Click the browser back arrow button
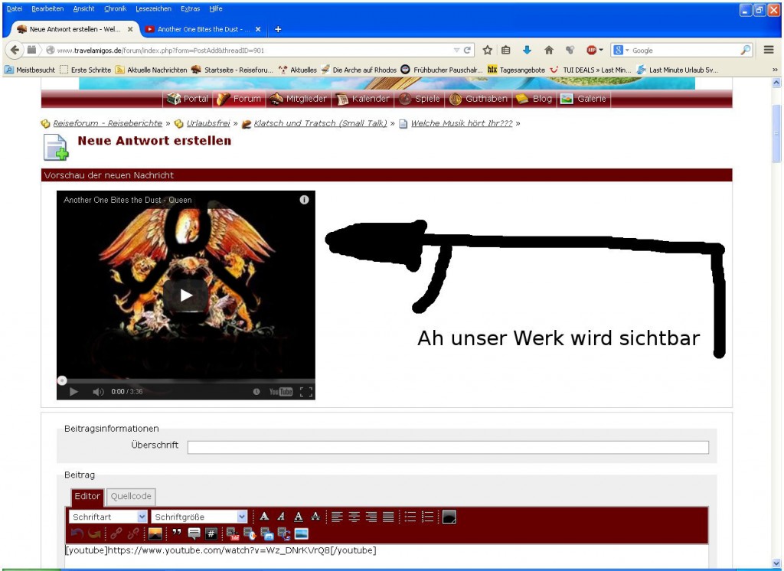The image size is (784, 571). click(x=15, y=50)
